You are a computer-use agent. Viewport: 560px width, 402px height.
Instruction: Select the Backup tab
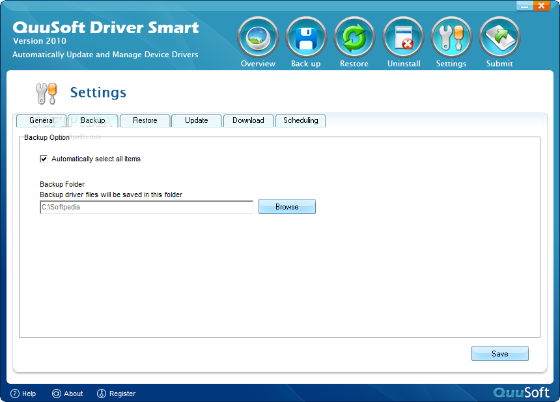(93, 120)
